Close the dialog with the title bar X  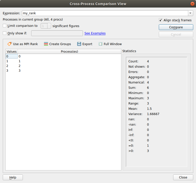click(x=192, y=4)
